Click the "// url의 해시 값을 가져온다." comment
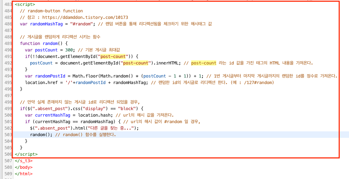This screenshot has height=179, width=349. coord(144,115)
